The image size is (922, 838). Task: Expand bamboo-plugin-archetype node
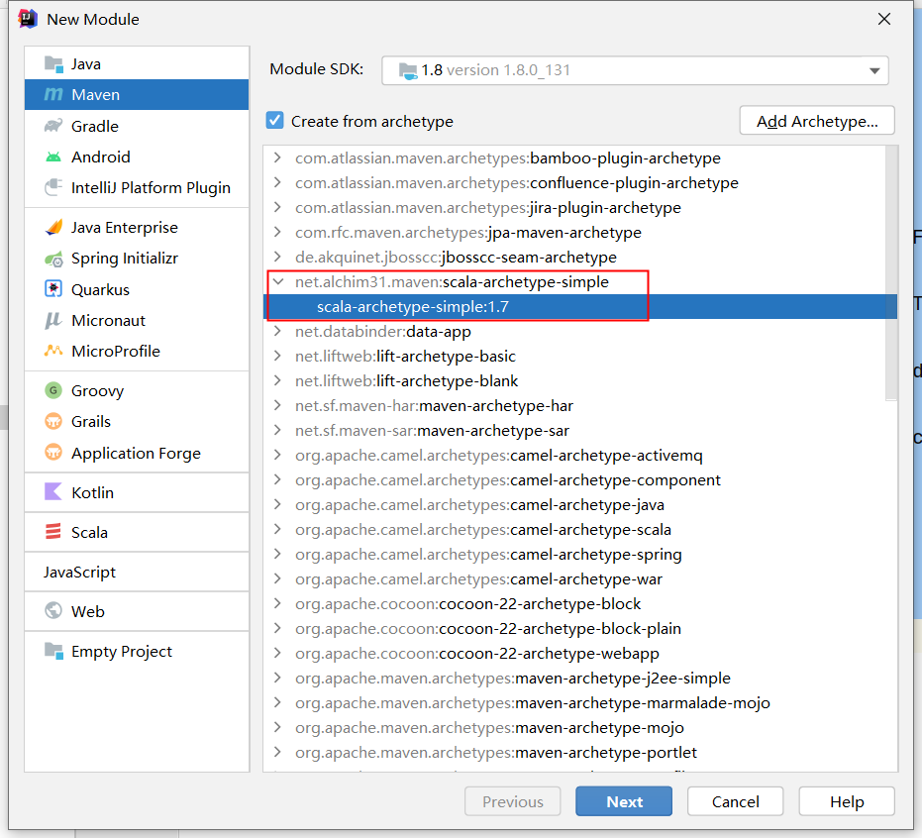coord(277,157)
